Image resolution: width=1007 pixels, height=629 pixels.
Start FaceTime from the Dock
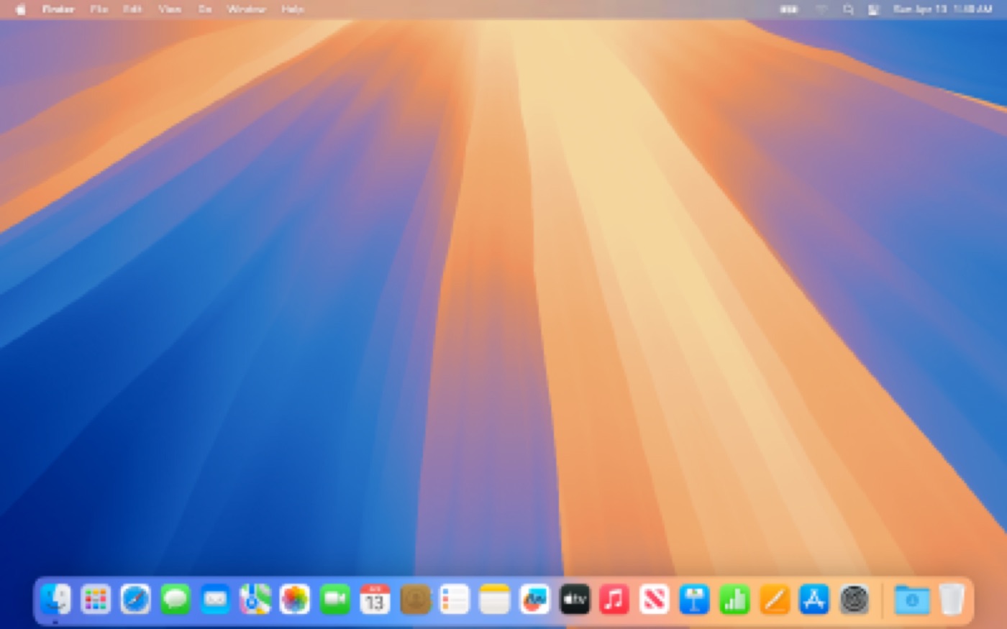(x=335, y=599)
